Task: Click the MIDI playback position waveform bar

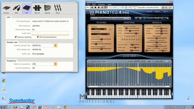Action: (120, 8)
